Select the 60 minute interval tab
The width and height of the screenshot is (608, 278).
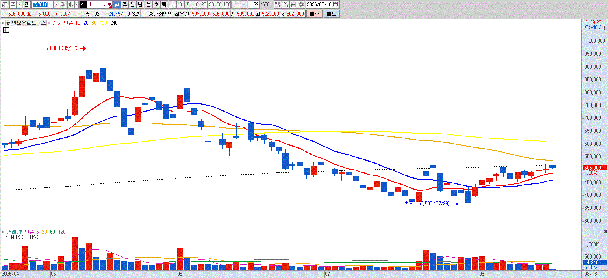pyautogui.click(x=219, y=4)
